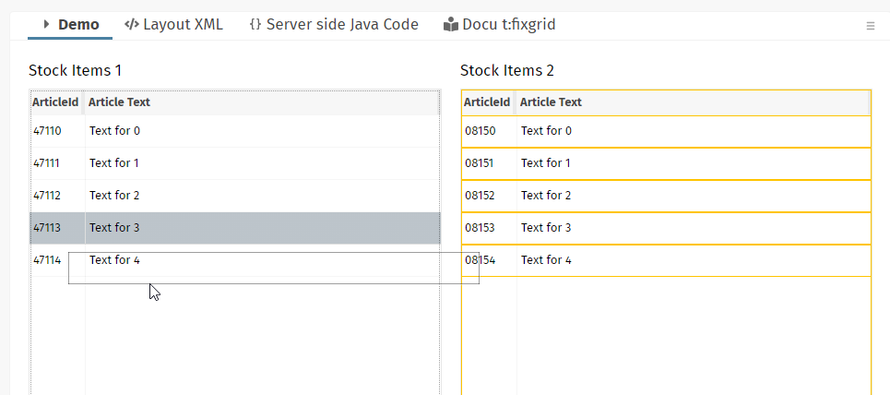Click Article Text header in Stock Items 1

(x=120, y=102)
